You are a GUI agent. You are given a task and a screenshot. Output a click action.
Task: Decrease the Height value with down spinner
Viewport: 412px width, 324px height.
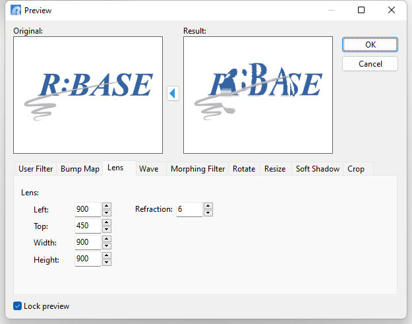pos(106,263)
